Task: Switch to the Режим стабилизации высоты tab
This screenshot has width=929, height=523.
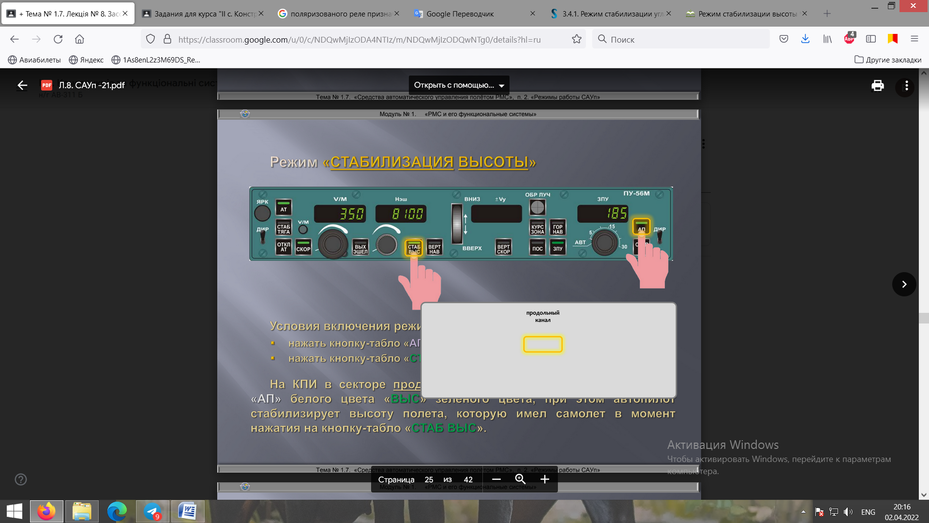Action: click(747, 14)
